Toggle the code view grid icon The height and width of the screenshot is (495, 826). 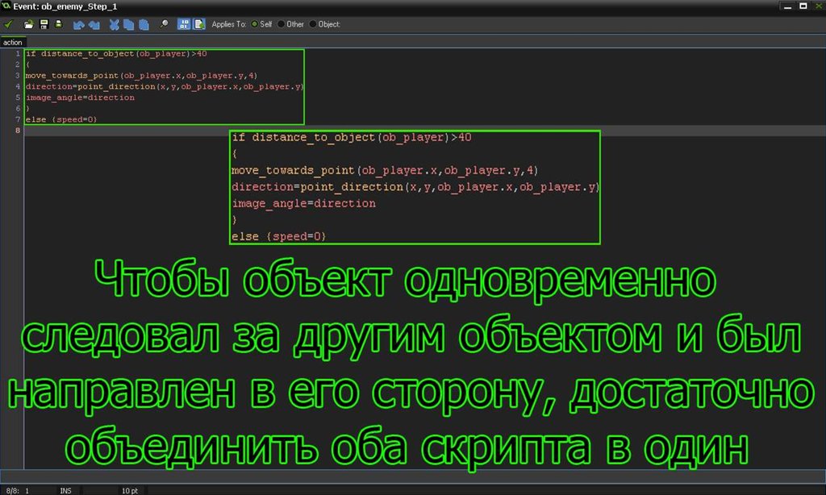point(183,24)
